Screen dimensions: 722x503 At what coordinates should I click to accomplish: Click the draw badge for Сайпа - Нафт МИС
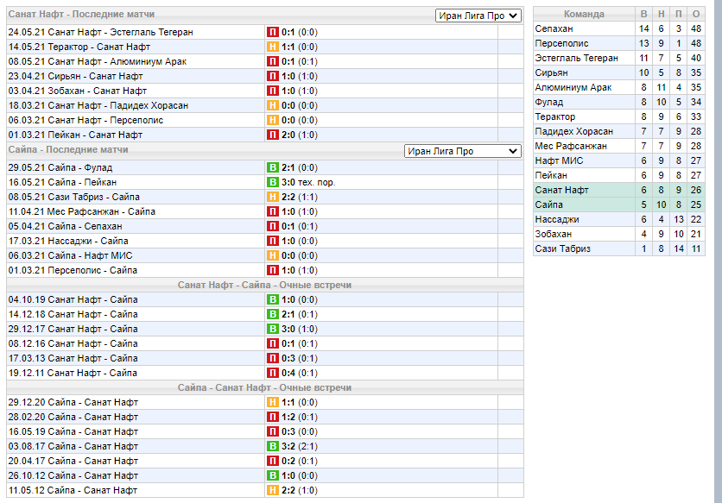pyautogui.click(x=273, y=256)
